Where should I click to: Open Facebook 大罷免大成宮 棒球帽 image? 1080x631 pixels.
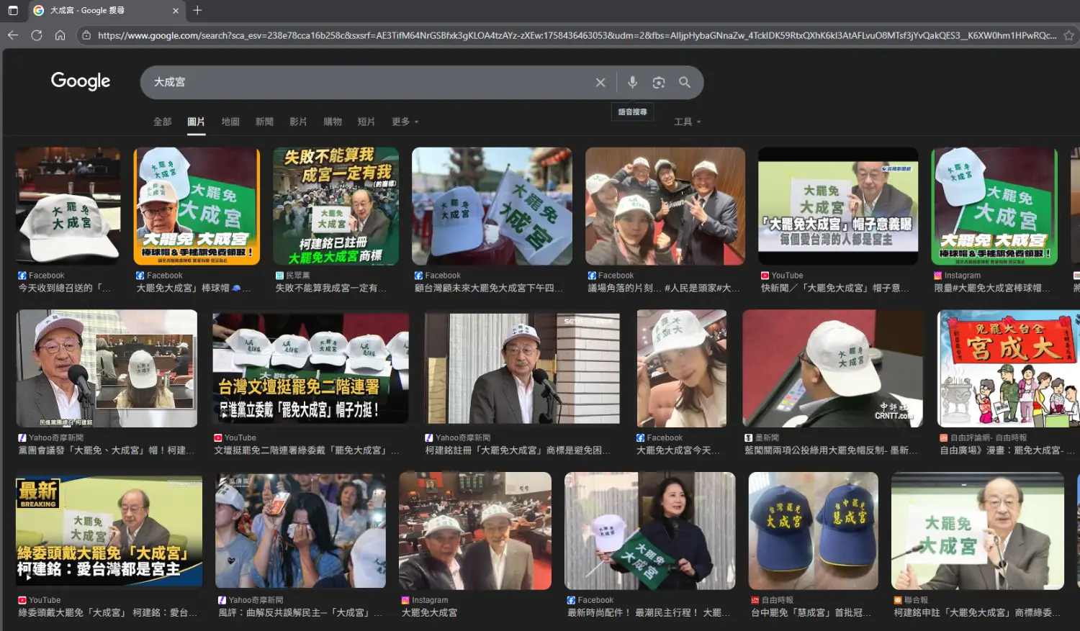click(x=197, y=206)
